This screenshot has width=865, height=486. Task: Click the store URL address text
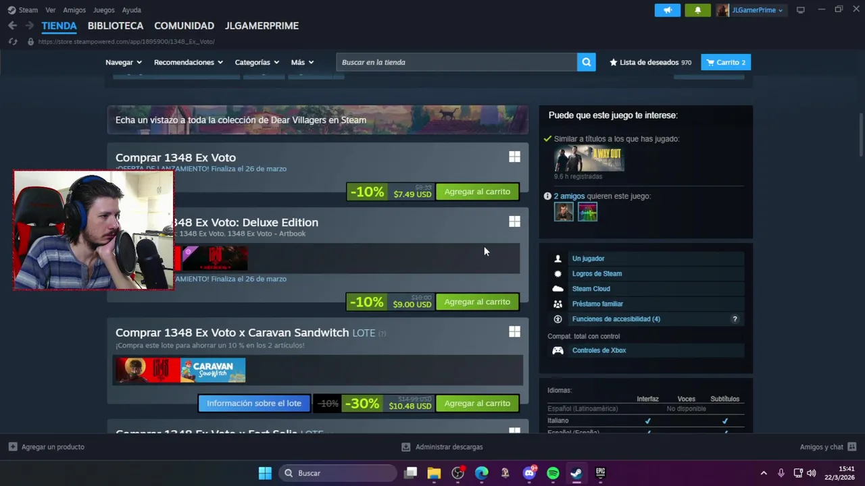[126, 42]
